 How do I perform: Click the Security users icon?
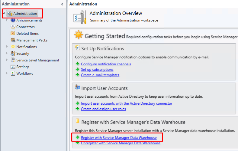13,53
